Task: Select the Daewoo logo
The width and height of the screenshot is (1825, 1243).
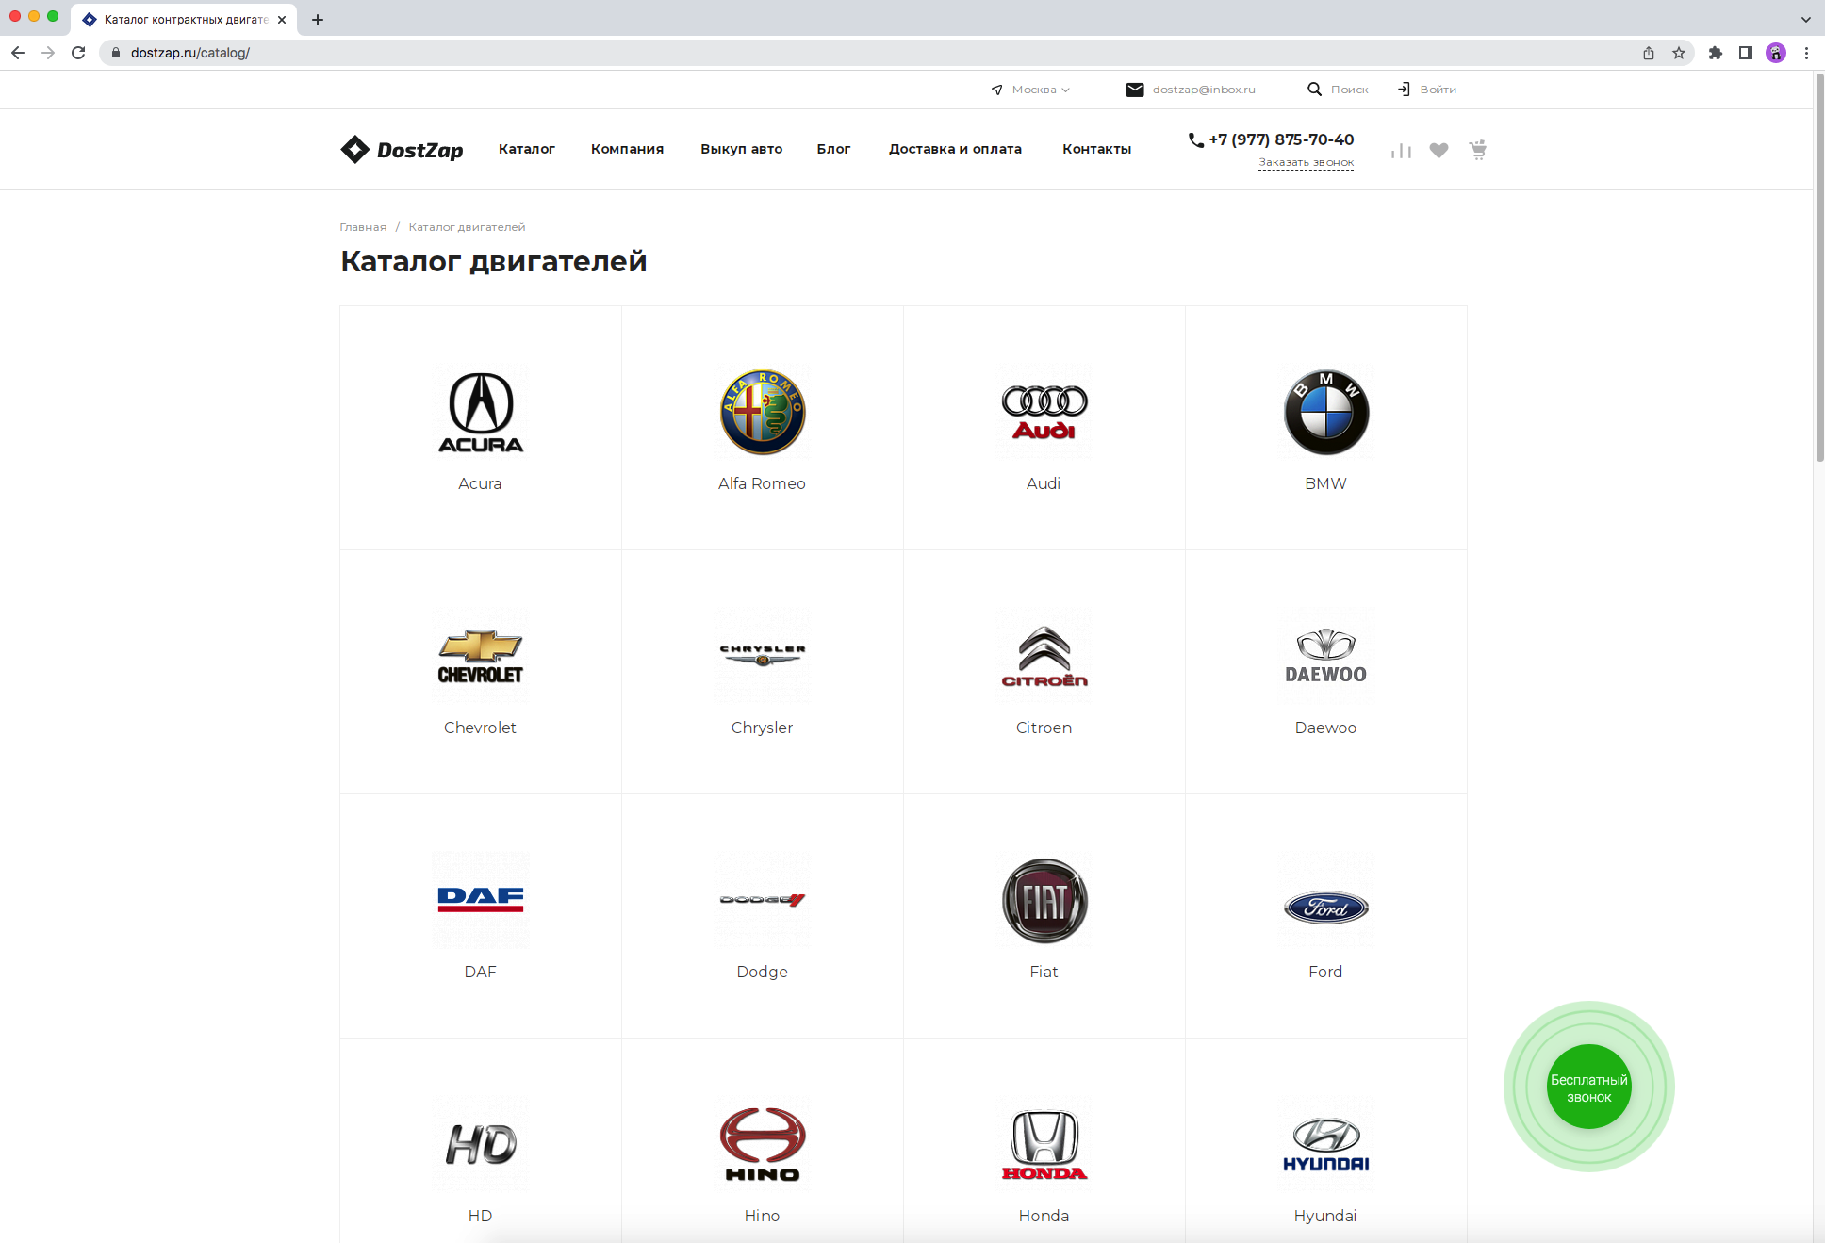Action: pyautogui.click(x=1325, y=656)
